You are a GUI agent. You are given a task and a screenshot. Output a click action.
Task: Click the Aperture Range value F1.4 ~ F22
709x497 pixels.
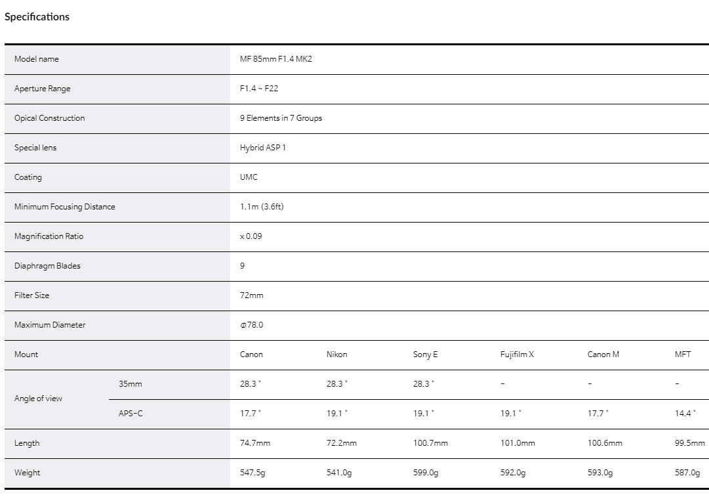(259, 89)
